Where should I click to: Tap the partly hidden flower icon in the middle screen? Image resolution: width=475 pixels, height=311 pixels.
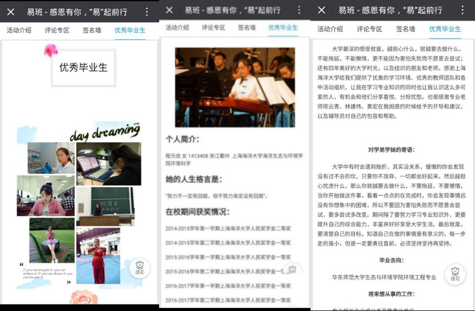pos(292,269)
